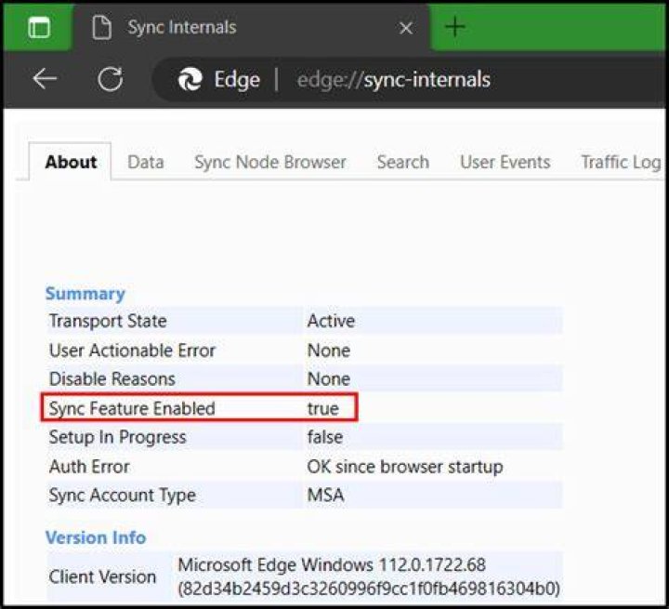This screenshot has height=609, width=669.
Task: Click the Auth Error label
Action: pos(89,467)
